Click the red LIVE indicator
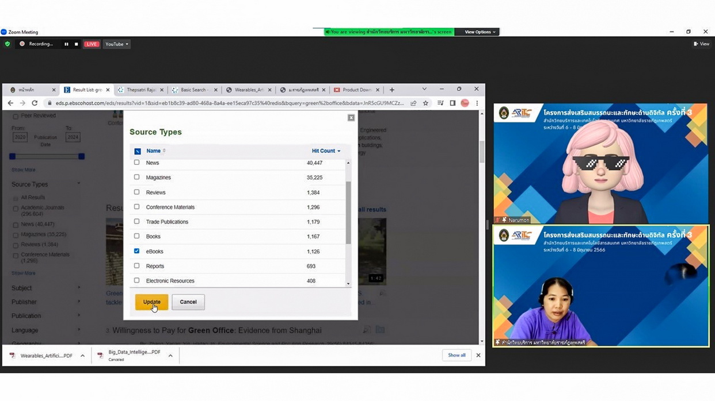Screen dimensions: 715x401 coord(92,44)
